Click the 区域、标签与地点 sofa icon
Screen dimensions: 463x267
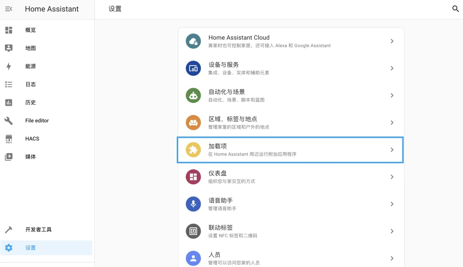pyautogui.click(x=194, y=123)
